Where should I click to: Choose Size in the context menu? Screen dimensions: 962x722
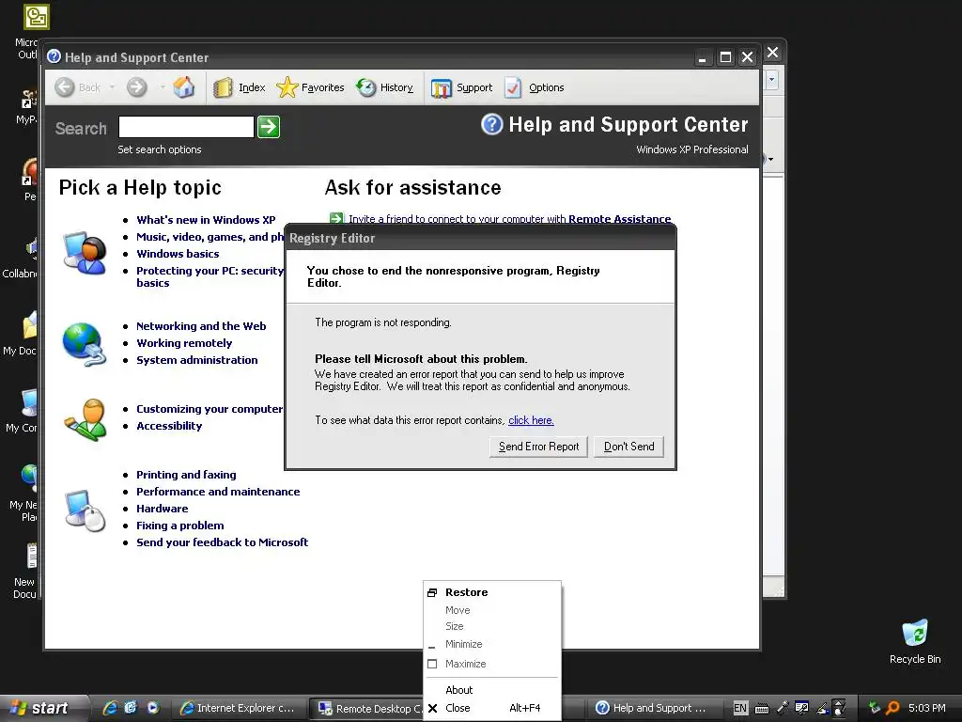pyautogui.click(x=492, y=626)
